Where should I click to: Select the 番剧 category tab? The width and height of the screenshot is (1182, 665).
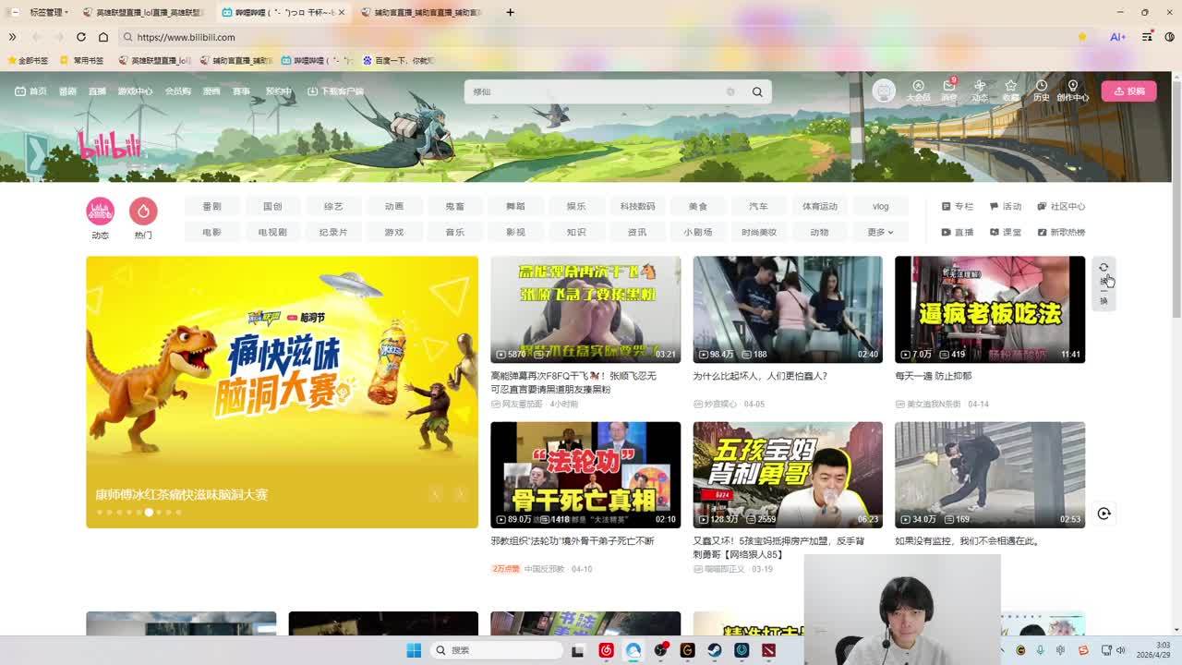click(211, 207)
